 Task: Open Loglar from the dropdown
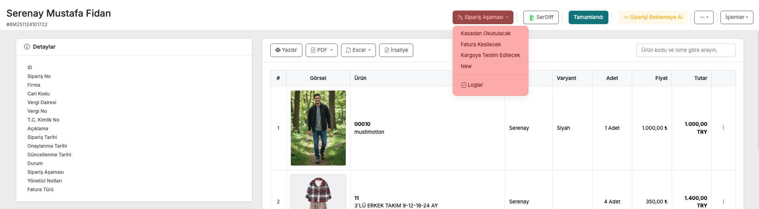(x=472, y=85)
